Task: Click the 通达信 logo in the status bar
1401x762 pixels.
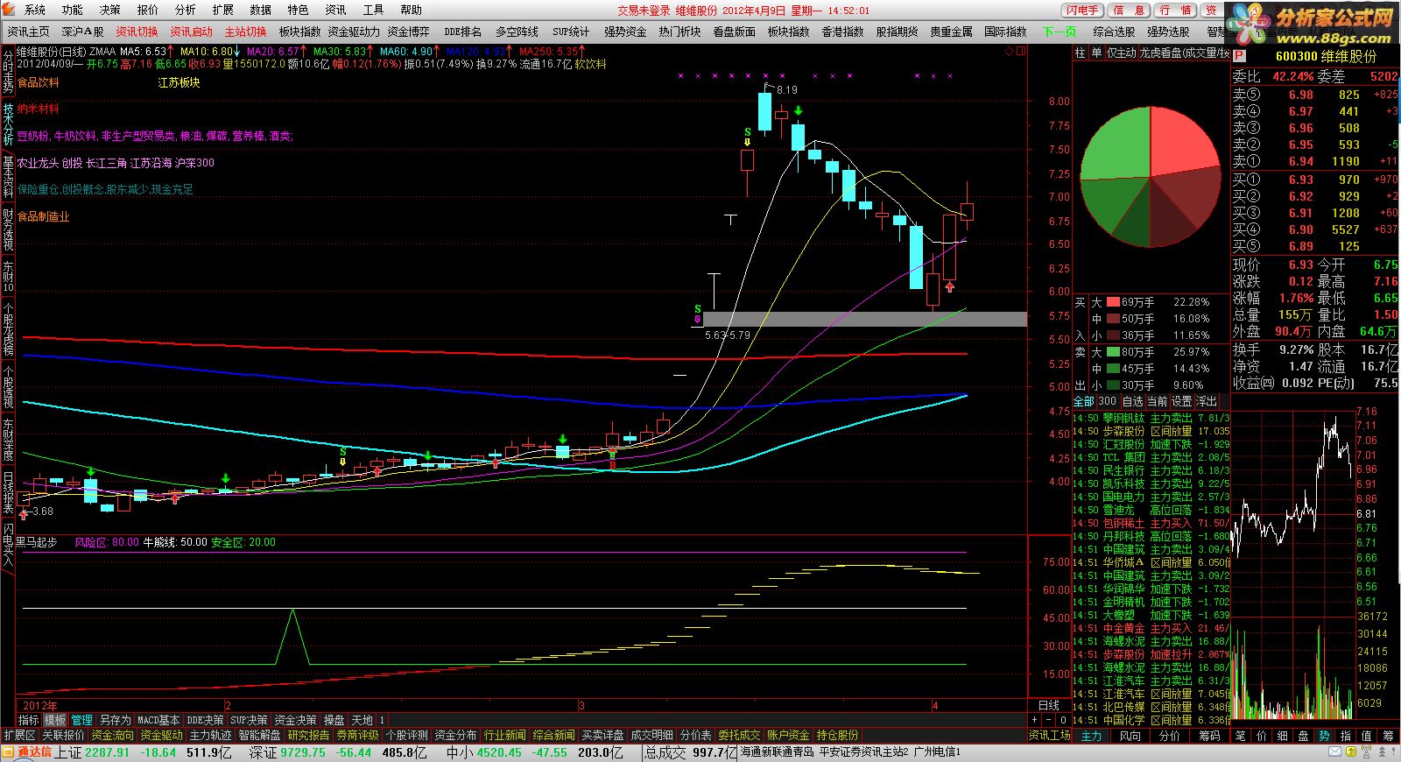Action: (x=27, y=752)
